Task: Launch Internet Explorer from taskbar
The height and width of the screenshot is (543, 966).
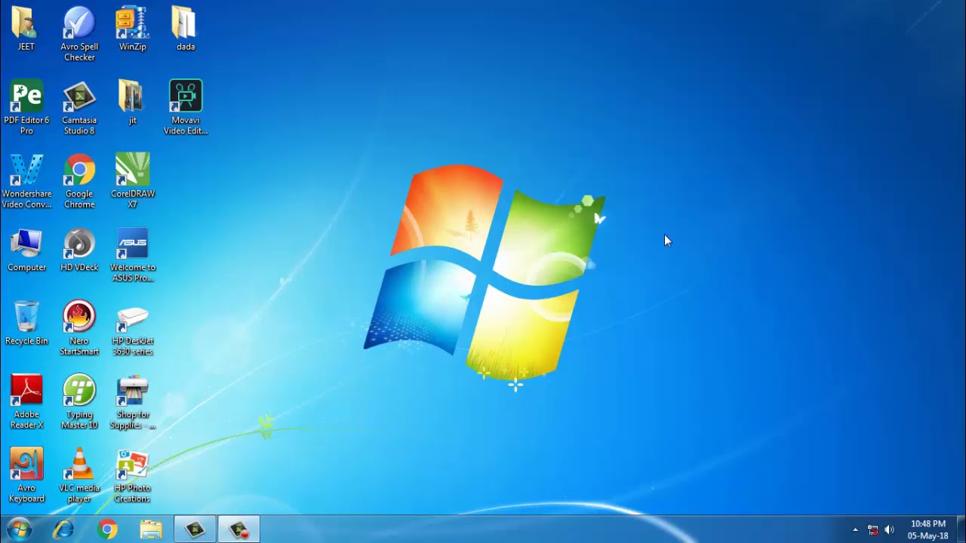Action: pos(64,529)
